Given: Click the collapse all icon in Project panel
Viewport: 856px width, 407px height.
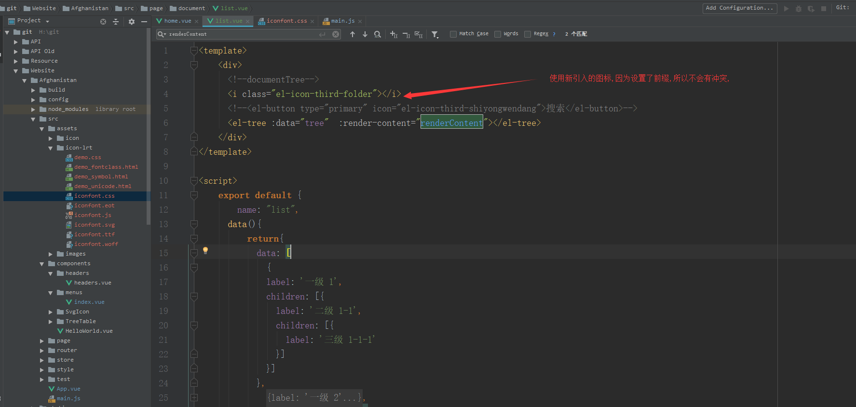Looking at the screenshot, I should click(116, 22).
